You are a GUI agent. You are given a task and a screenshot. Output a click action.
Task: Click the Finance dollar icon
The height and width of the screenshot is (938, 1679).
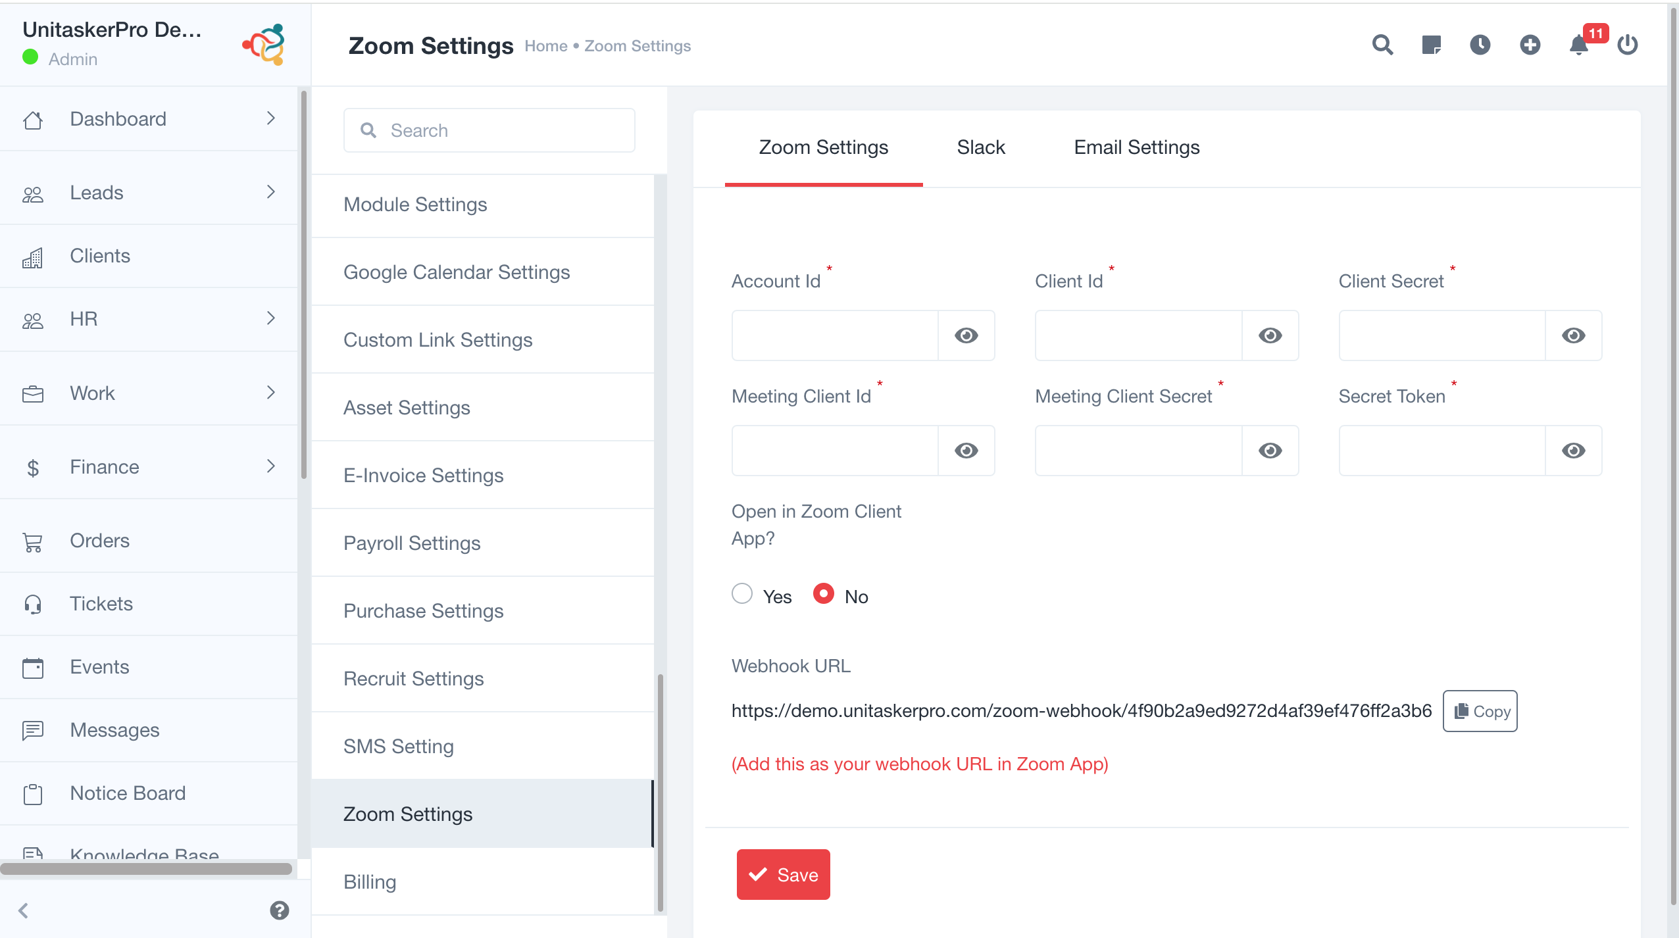[33, 467]
